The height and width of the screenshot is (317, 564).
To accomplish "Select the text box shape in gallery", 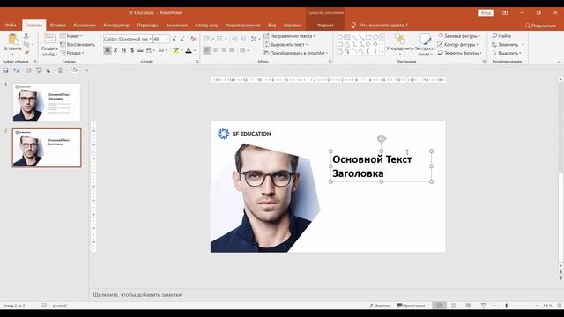I will point(346,37).
